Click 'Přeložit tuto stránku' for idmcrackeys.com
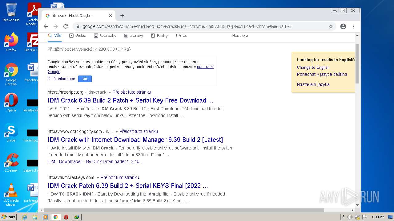This screenshot has width=394, height=221. (120, 177)
